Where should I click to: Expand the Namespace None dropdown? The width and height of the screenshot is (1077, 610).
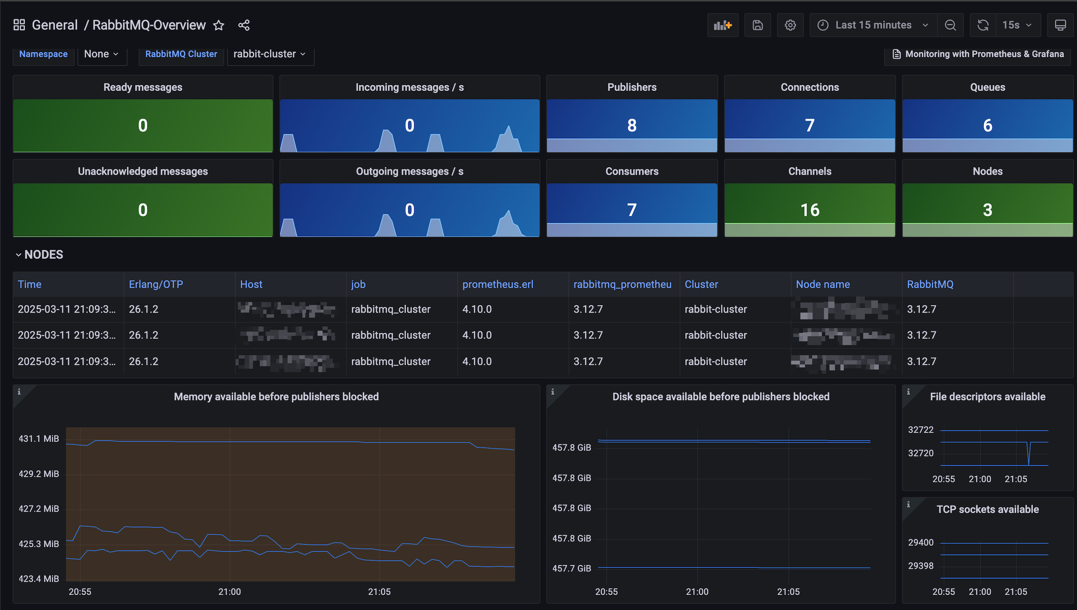pyautogui.click(x=101, y=54)
